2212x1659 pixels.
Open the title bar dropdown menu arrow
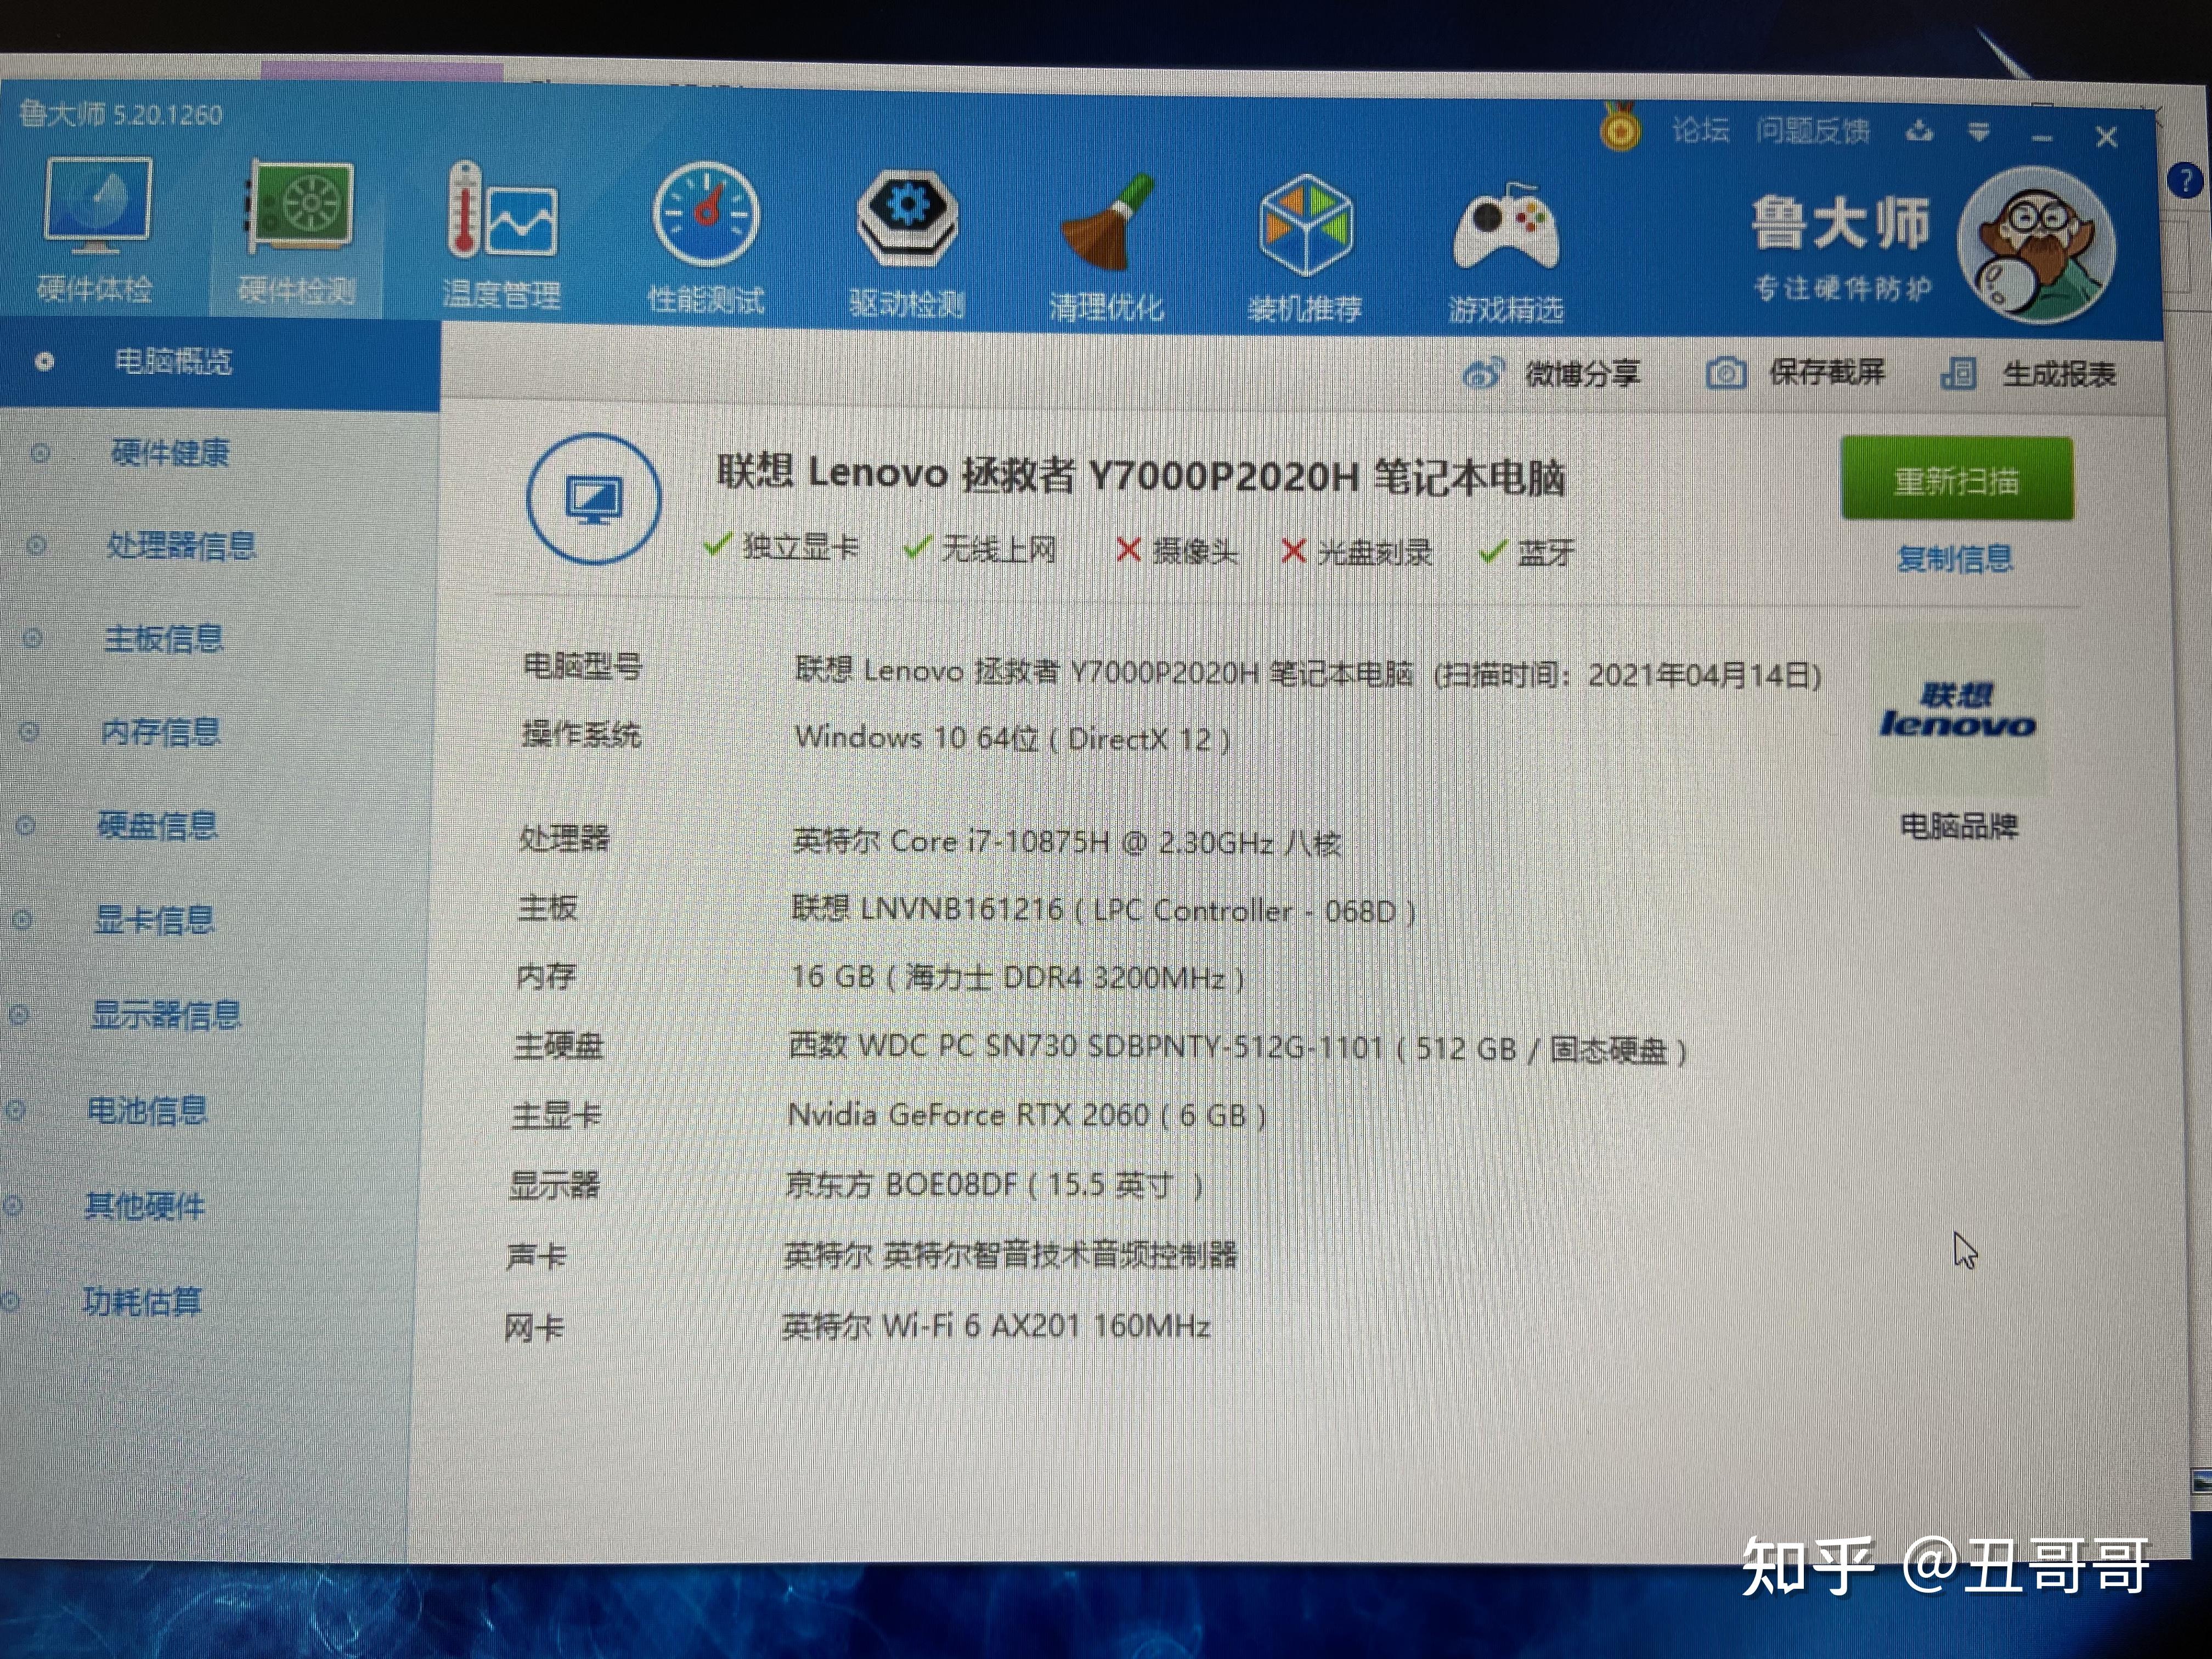1979,132
